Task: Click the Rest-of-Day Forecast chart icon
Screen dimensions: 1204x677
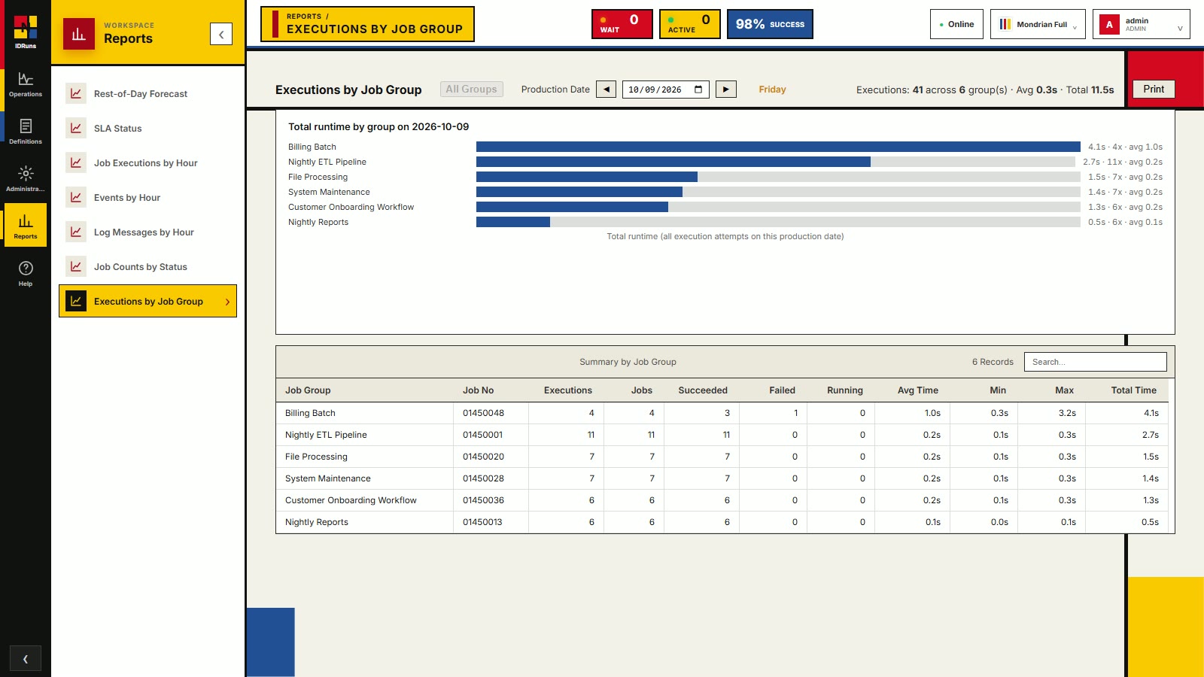Action: (x=76, y=93)
